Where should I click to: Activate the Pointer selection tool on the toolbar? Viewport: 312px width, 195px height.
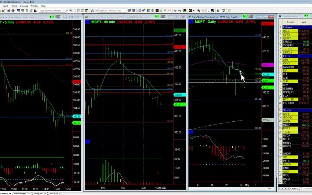(x=209, y=10)
